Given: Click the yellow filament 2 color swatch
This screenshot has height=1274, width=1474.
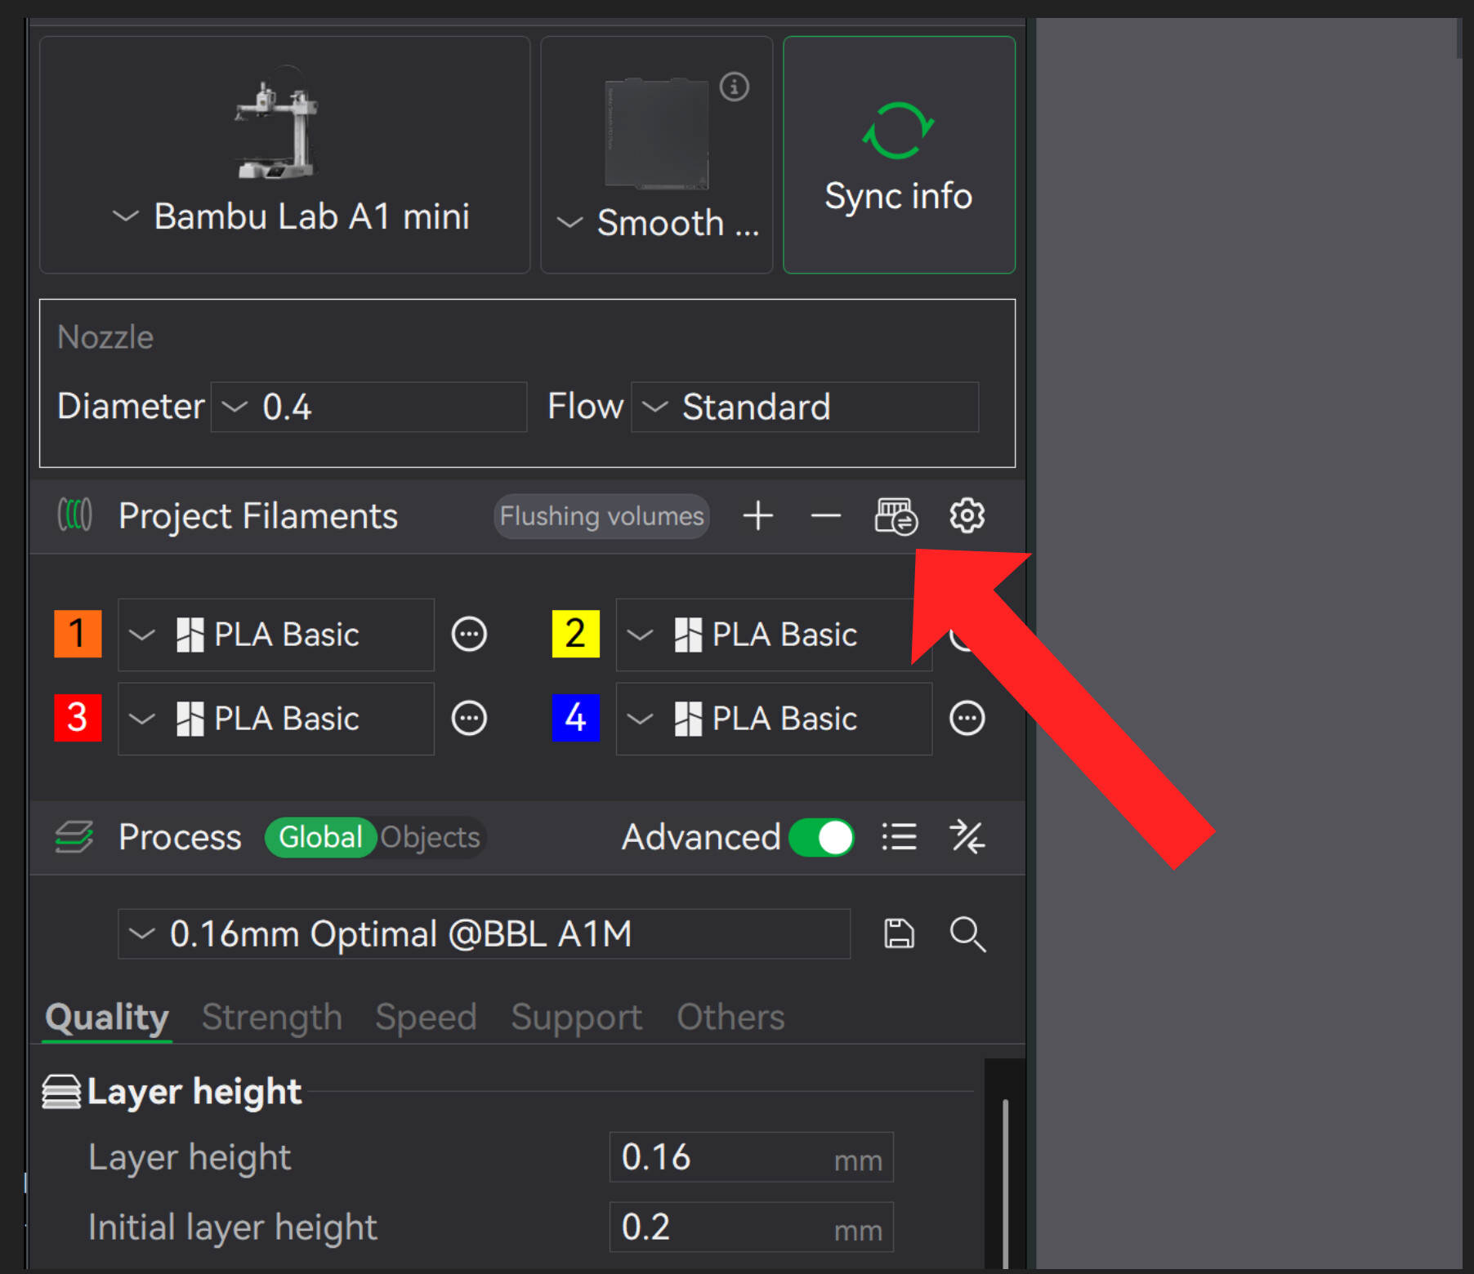Looking at the screenshot, I should [x=576, y=634].
